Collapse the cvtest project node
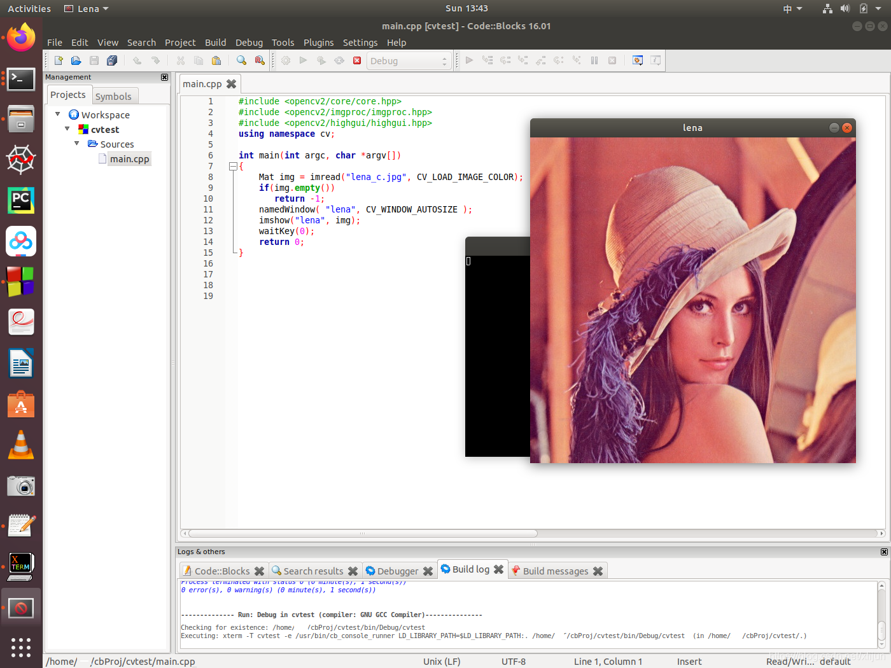The height and width of the screenshot is (668, 891). 67,129
